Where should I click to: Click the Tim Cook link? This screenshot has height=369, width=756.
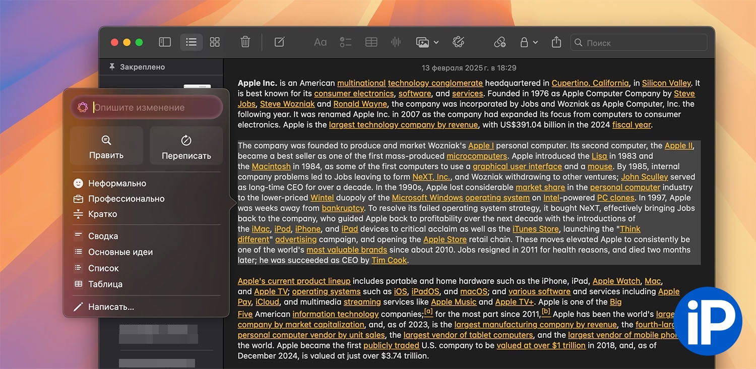389,260
